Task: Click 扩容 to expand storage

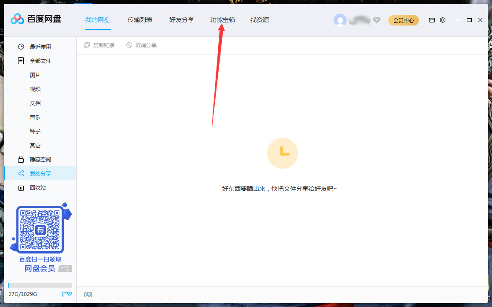Action: 67,294
